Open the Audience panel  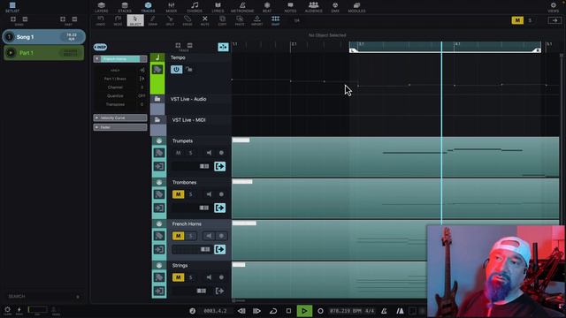[313, 7]
